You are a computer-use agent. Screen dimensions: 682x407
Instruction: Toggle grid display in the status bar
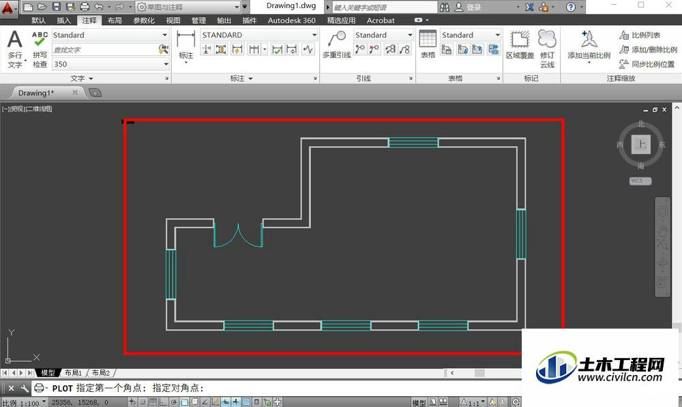coord(153,402)
